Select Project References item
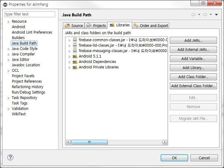This screenshot has width=224, height=168. [27, 81]
